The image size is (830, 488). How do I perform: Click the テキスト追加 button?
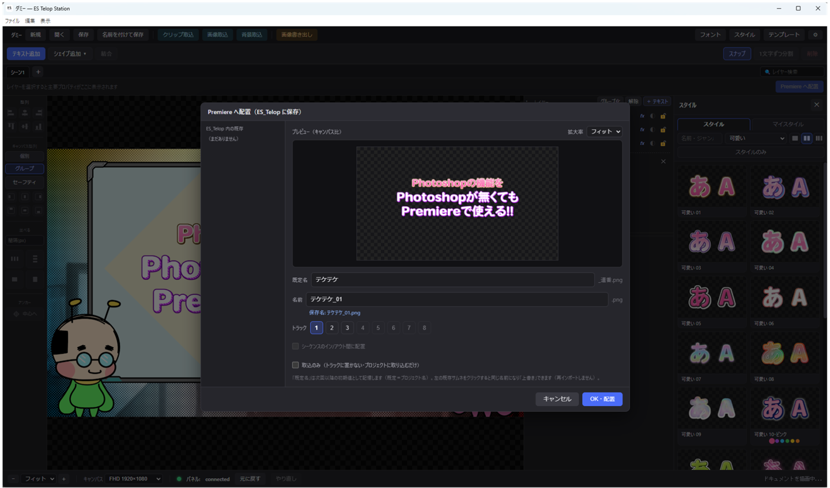point(26,54)
